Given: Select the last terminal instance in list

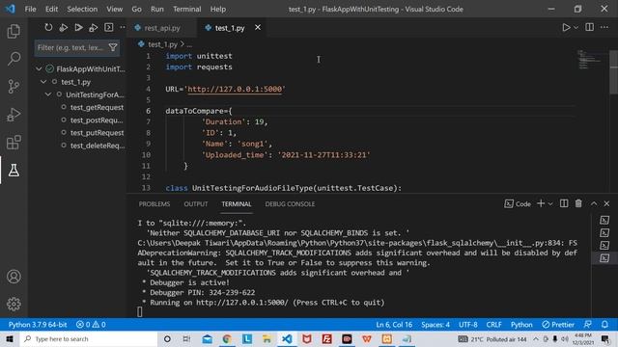Looking at the screenshot, I should 604,258.
